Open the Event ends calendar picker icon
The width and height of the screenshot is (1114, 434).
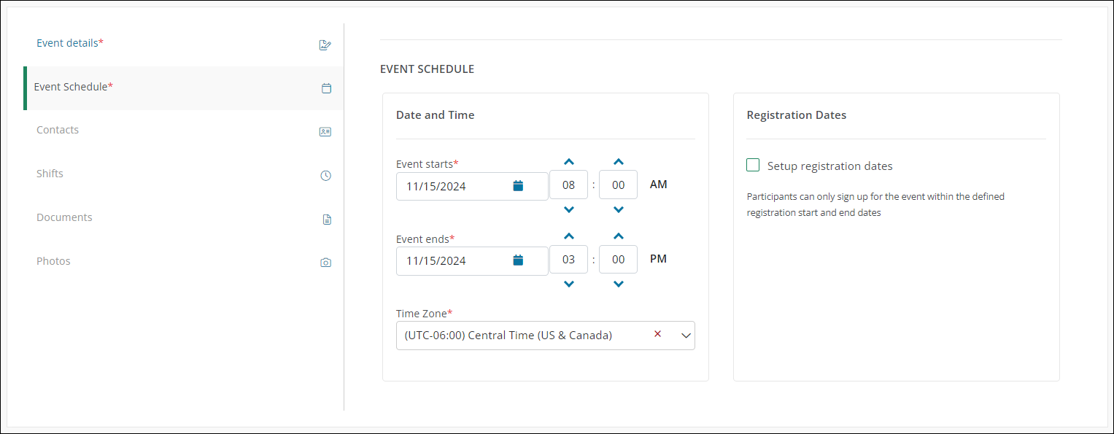coord(518,260)
